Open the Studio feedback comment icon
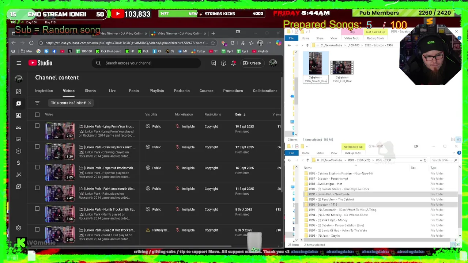Viewport: 468px width, 263px height. [x=214, y=63]
